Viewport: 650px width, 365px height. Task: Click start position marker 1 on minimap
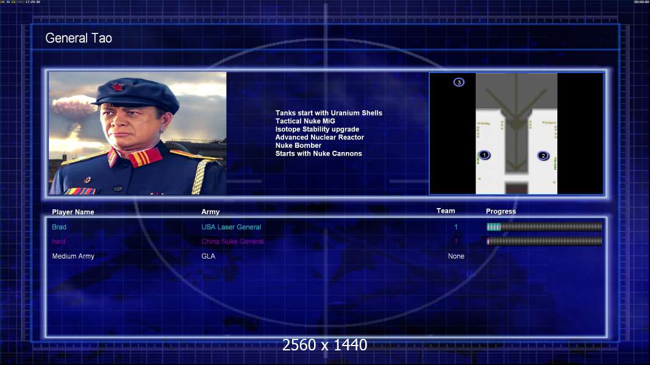point(484,155)
